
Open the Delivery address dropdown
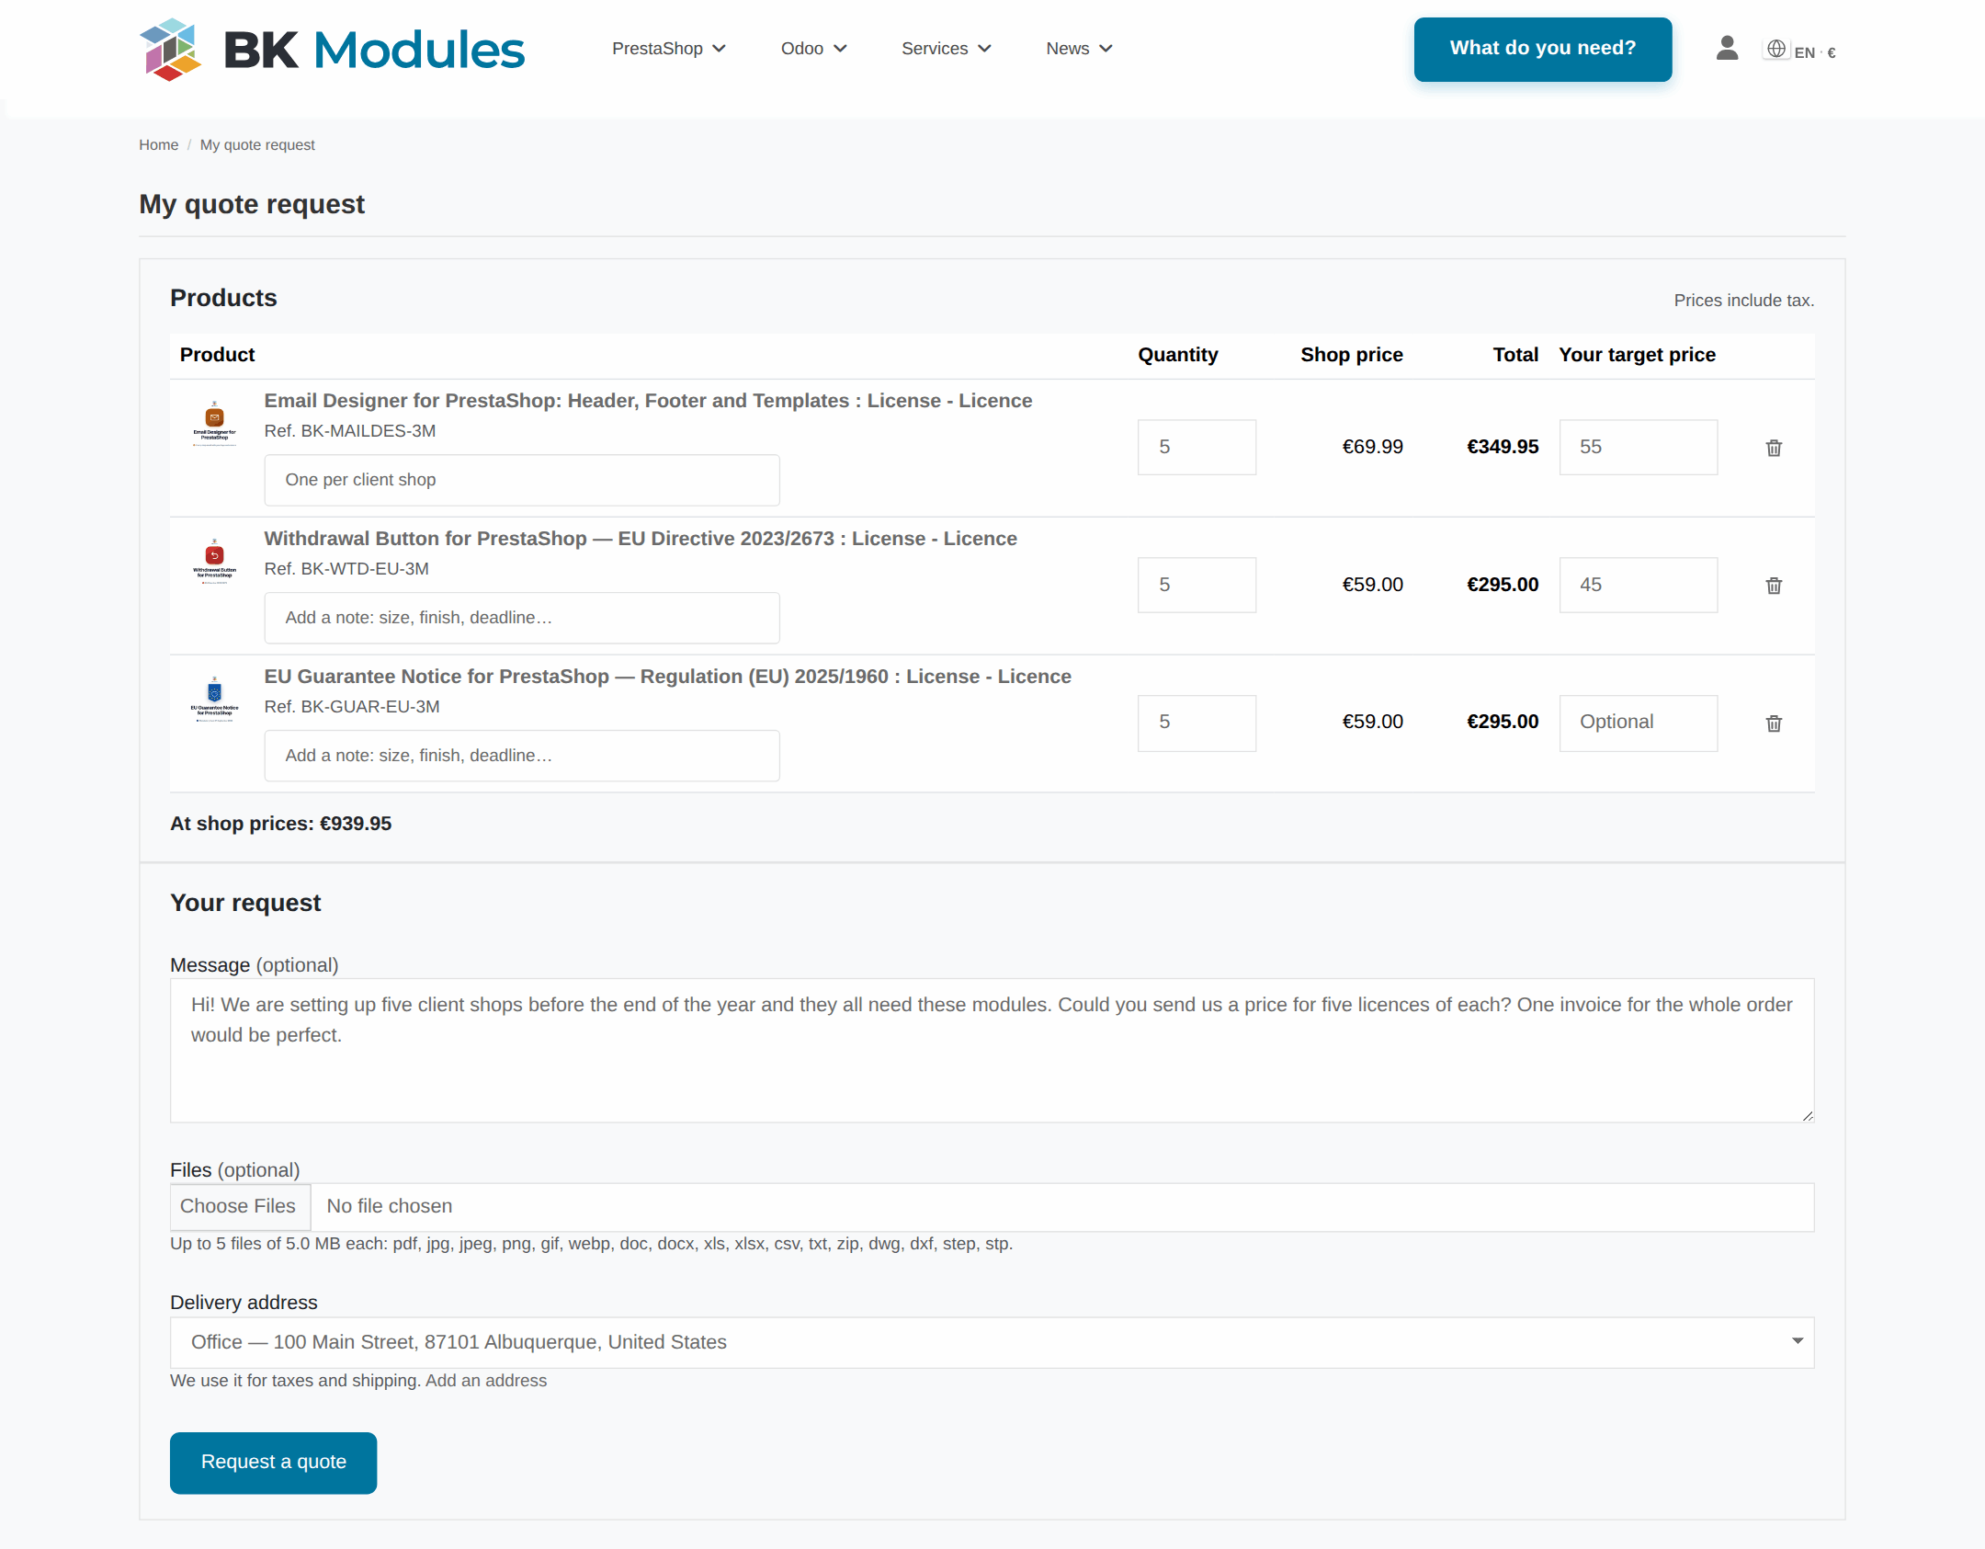992,1342
